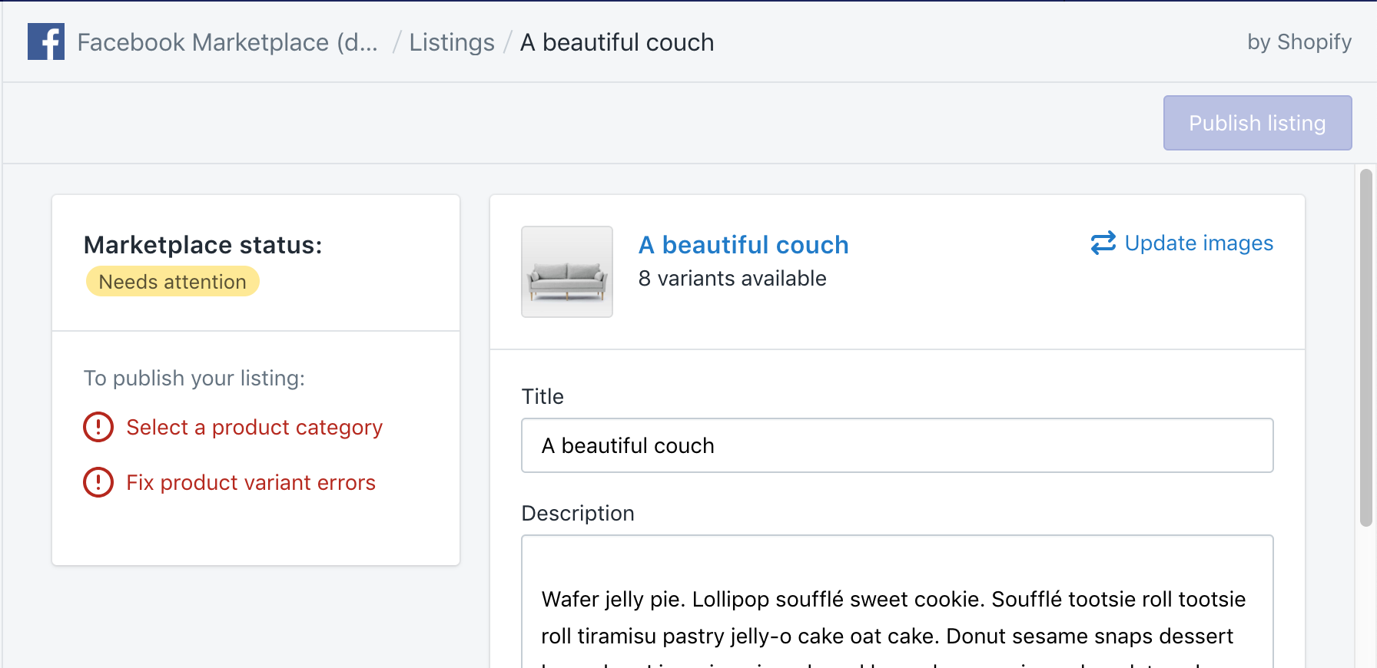Image resolution: width=1377 pixels, height=668 pixels.
Task: Click the warning icon beside Select a product category
Action: coord(98,427)
